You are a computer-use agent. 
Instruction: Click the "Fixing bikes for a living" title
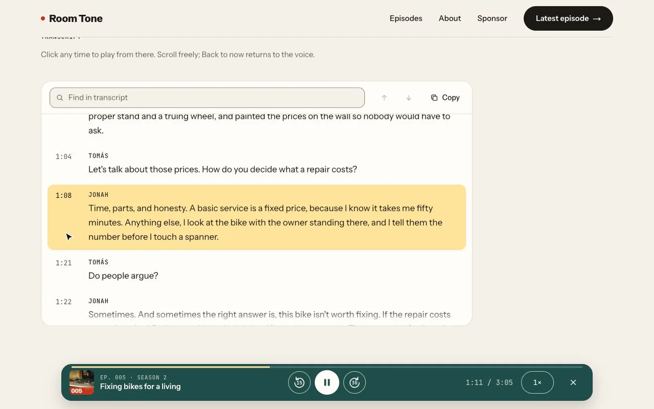pos(140,387)
